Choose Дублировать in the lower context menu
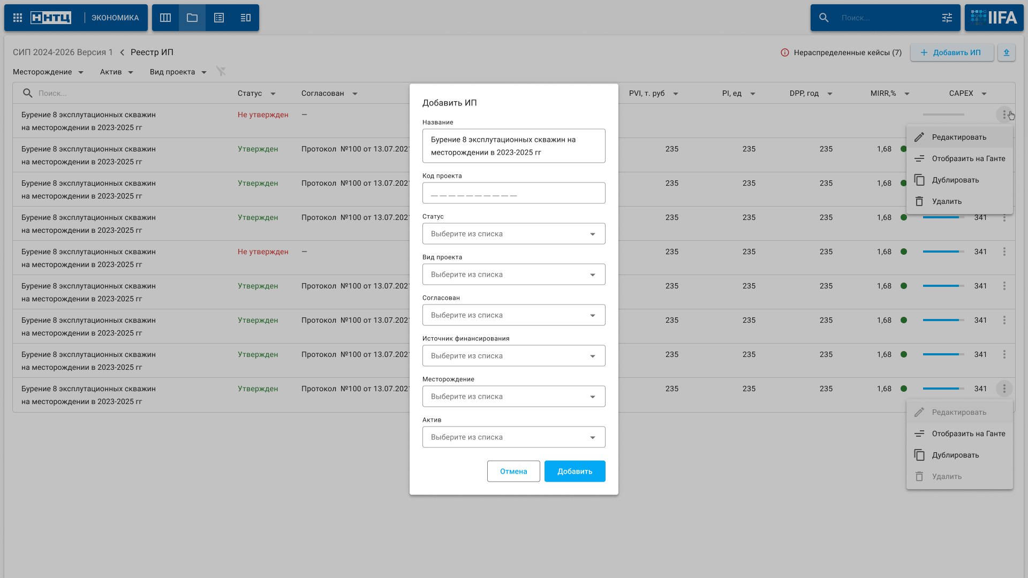 click(955, 455)
